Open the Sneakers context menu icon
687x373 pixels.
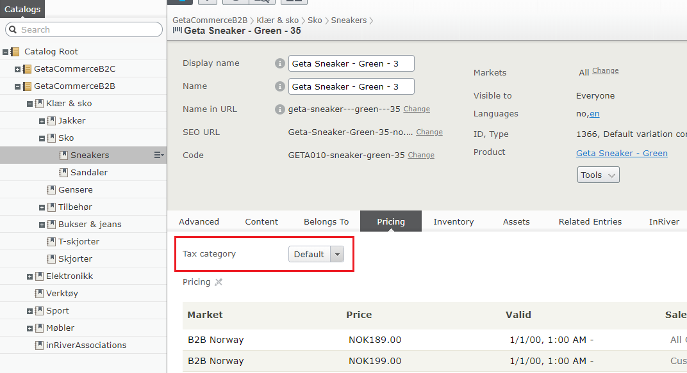(x=158, y=155)
